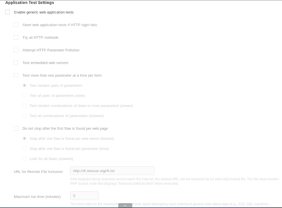The width and height of the screenshot is (282, 208).
Task: Toggle Try all HTTP methods checkbox
Action: point(16,37)
